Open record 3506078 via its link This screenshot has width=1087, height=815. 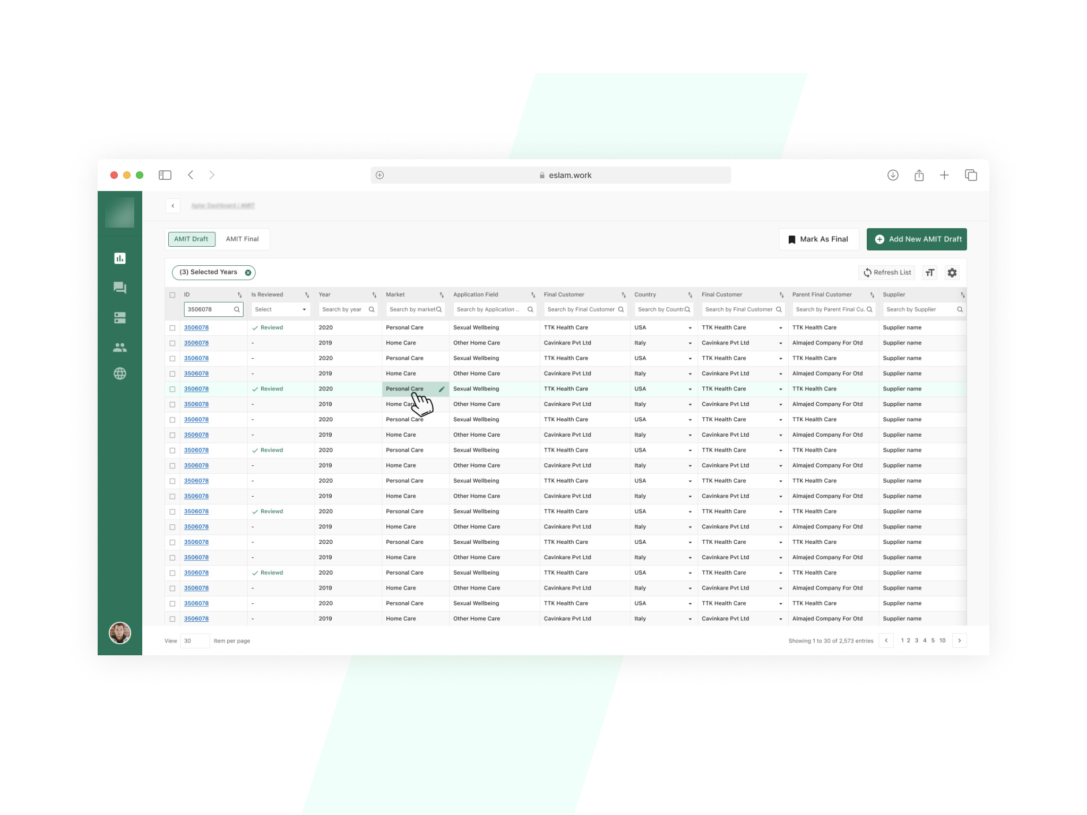pos(196,327)
